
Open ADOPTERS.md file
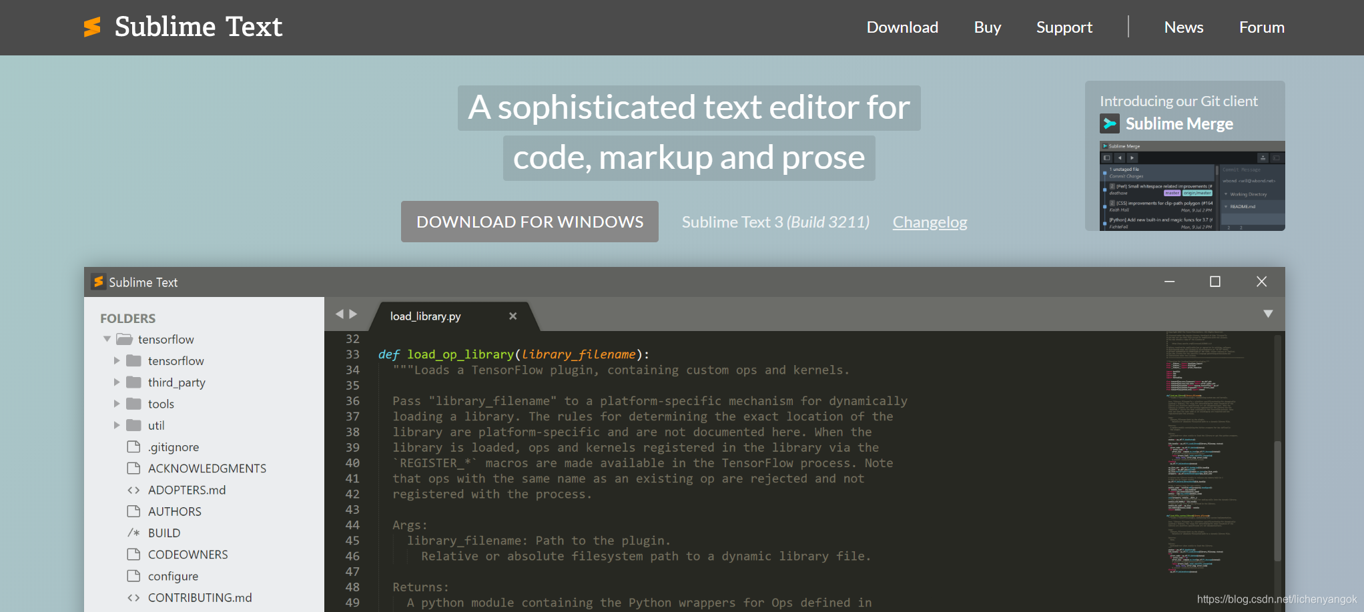(187, 490)
